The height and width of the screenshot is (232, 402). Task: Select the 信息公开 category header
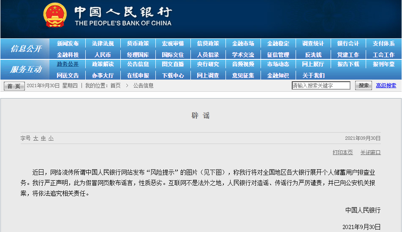tap(26, 48)
